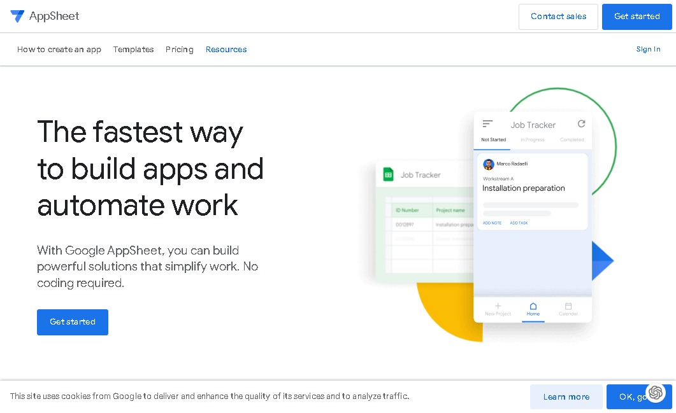Click the AppSheet brand name text
The image size is (676, 413).
(x=54, y=16)
